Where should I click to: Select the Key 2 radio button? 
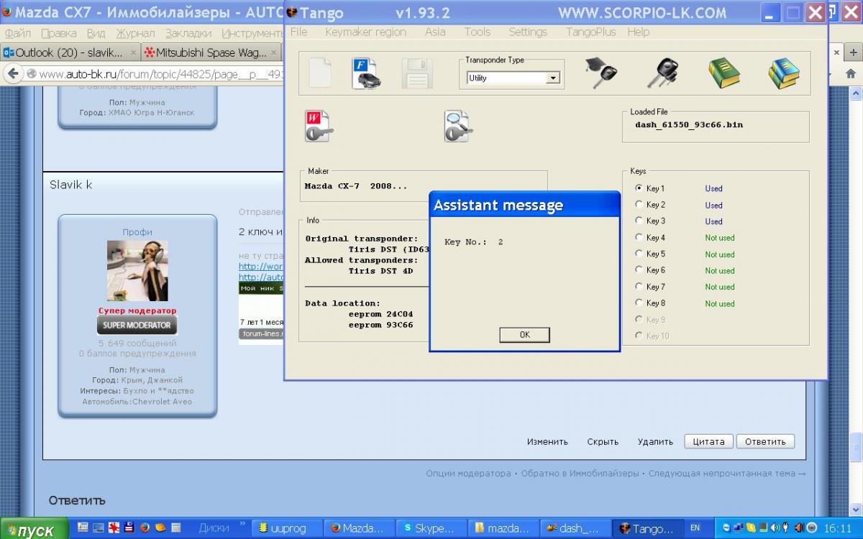(x=639, y=205)
